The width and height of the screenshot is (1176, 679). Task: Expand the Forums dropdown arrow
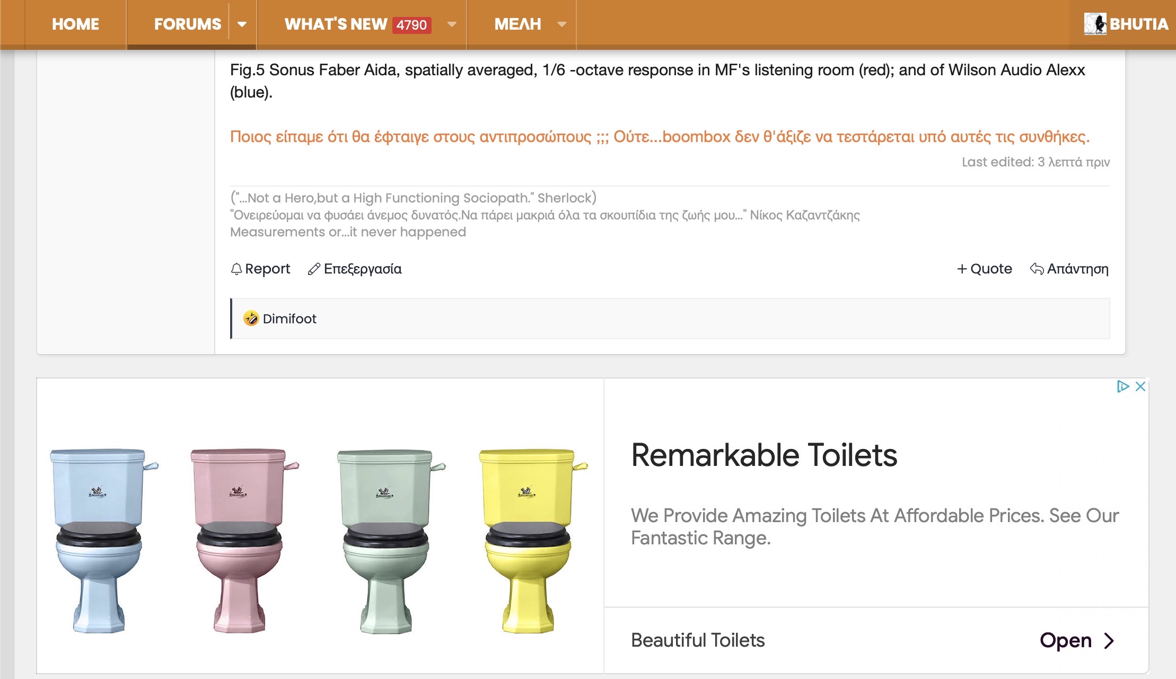coord(242,24)
